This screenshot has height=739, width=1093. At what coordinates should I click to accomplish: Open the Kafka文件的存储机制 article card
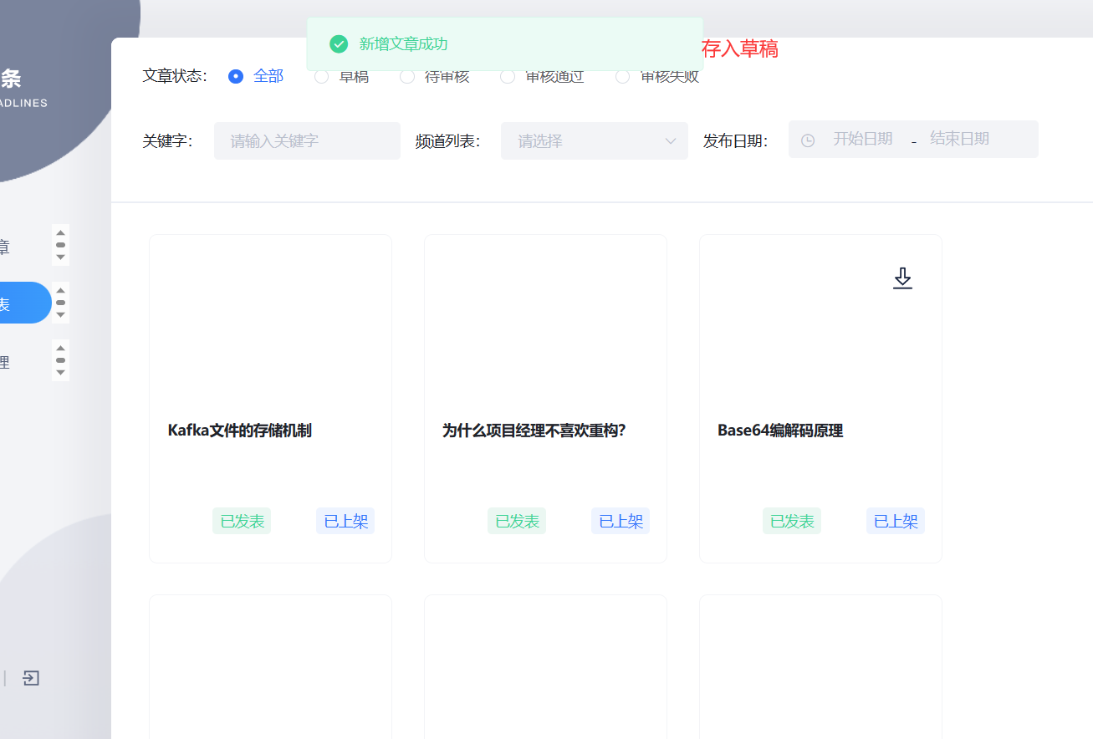click(x=270, y=399)
